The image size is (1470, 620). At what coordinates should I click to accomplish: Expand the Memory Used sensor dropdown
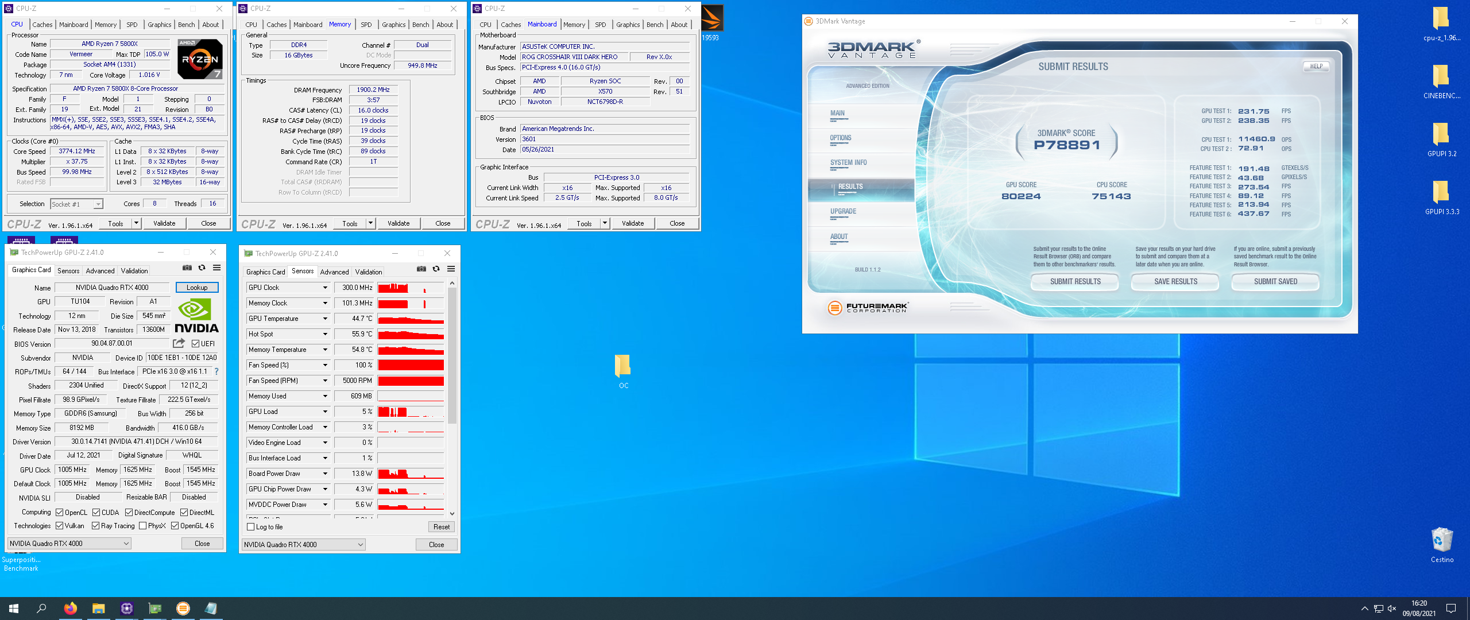click(325, 396)
